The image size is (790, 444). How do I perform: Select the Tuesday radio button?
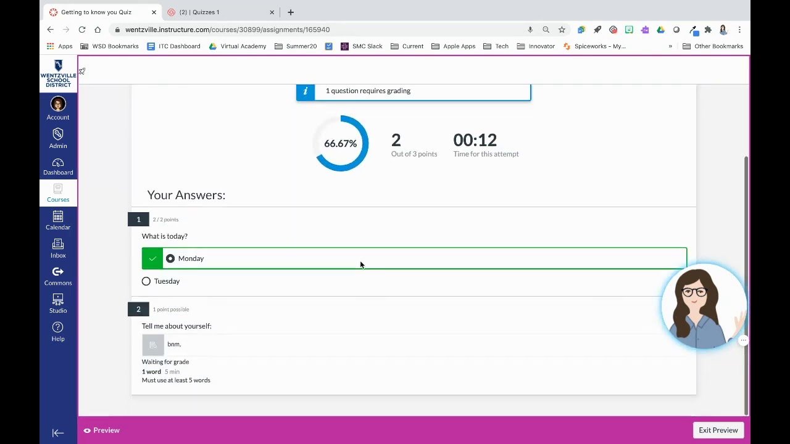pos(146,281)
